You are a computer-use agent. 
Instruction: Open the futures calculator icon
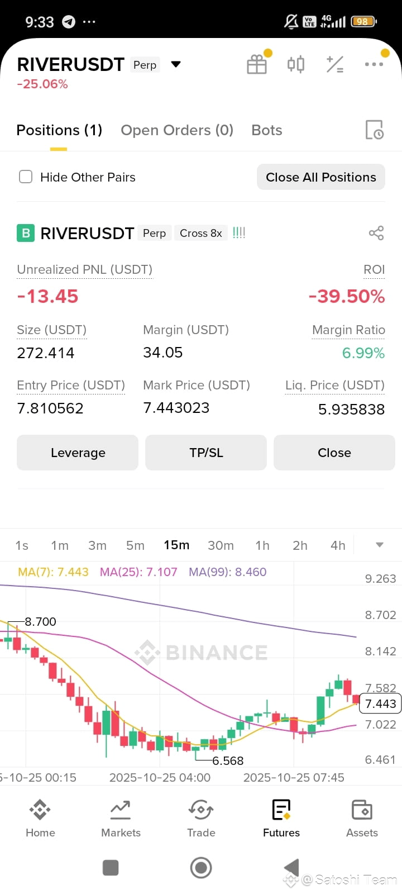[335, 64]
